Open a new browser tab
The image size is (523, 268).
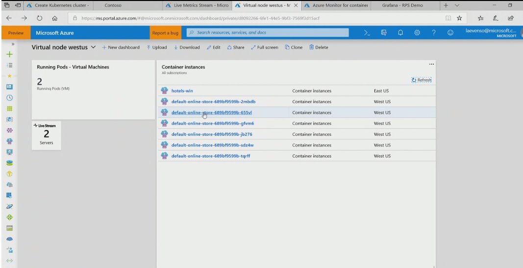[446, 5]
